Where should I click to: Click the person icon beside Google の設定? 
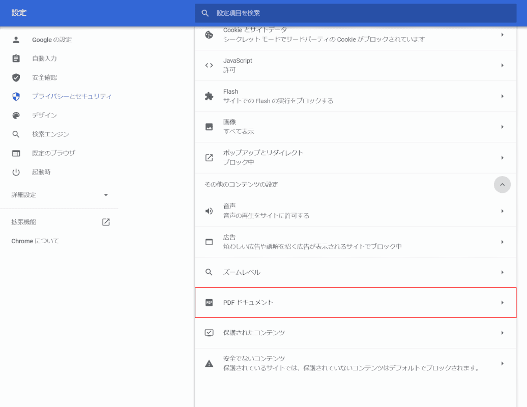coord(16,40)
